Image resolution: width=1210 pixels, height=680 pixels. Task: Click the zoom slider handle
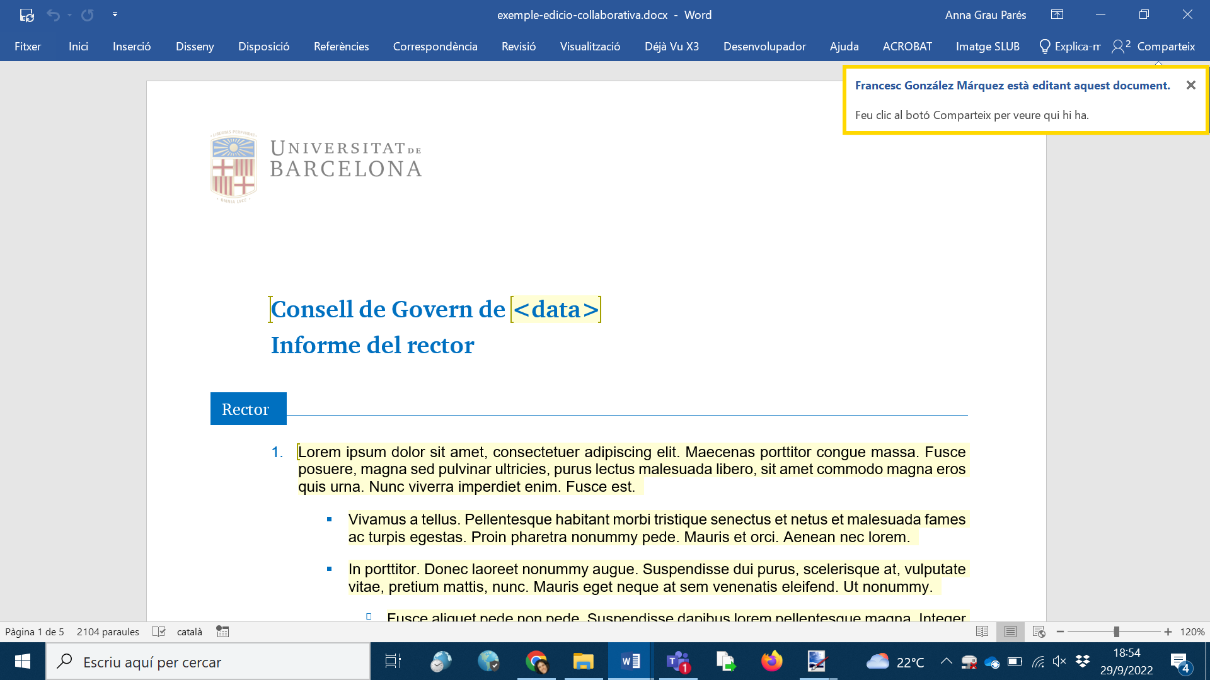[1116, 632]
